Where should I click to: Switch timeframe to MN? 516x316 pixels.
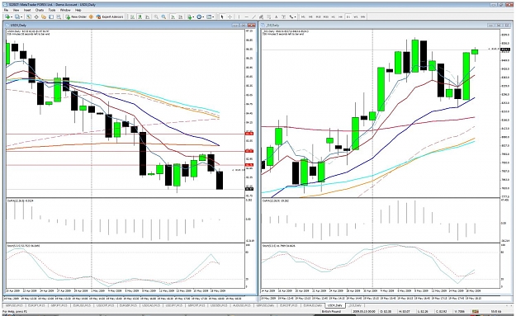[363, 17]
